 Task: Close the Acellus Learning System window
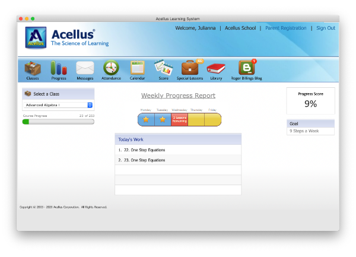tap(21, 19)
